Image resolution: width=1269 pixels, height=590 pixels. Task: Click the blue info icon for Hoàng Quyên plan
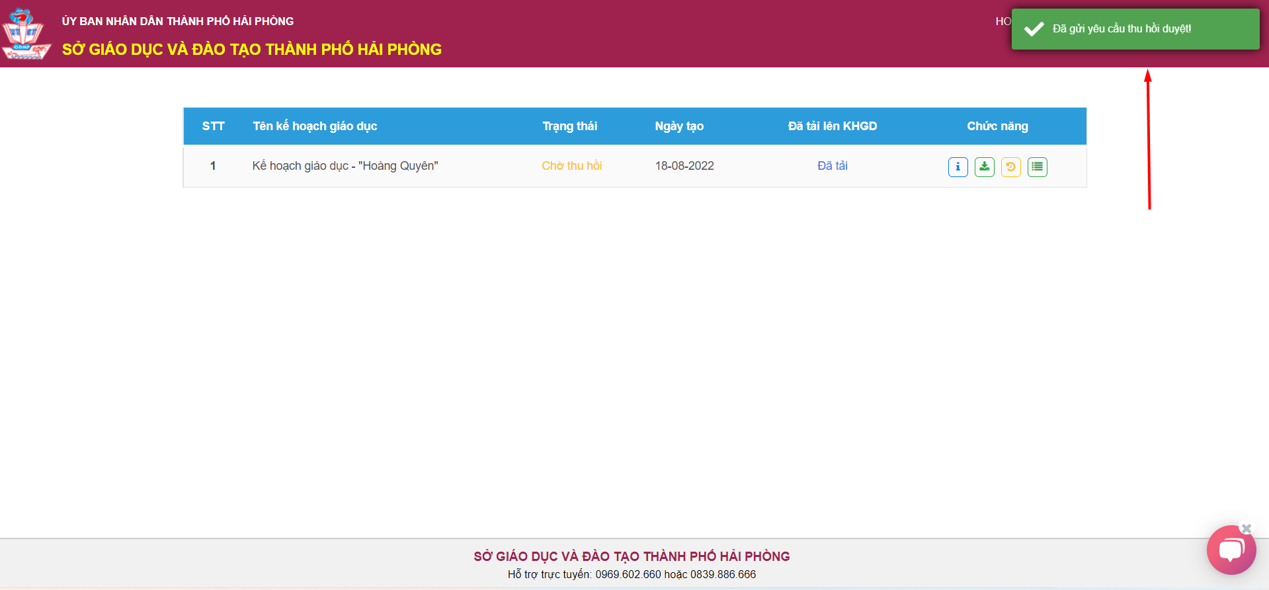click(x=958, y=166)
